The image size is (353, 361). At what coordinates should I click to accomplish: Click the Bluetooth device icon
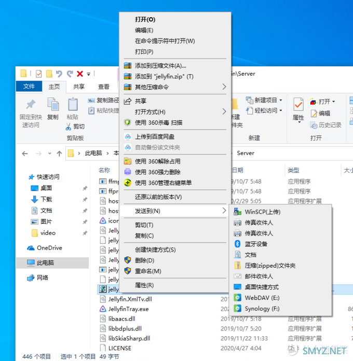tap(237, 244)
